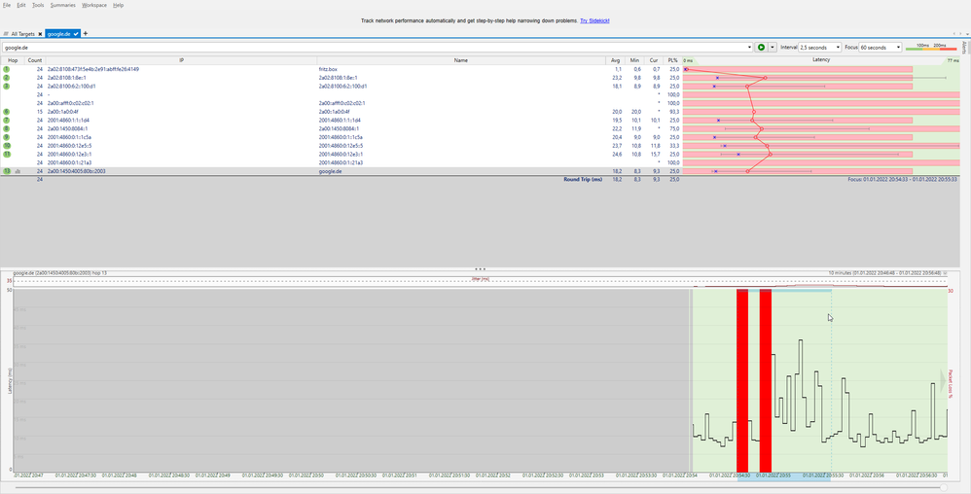The height and width of the screenshot is (494, 971).
Task: Click the Latency graph column header
Action: pos(821,60)
